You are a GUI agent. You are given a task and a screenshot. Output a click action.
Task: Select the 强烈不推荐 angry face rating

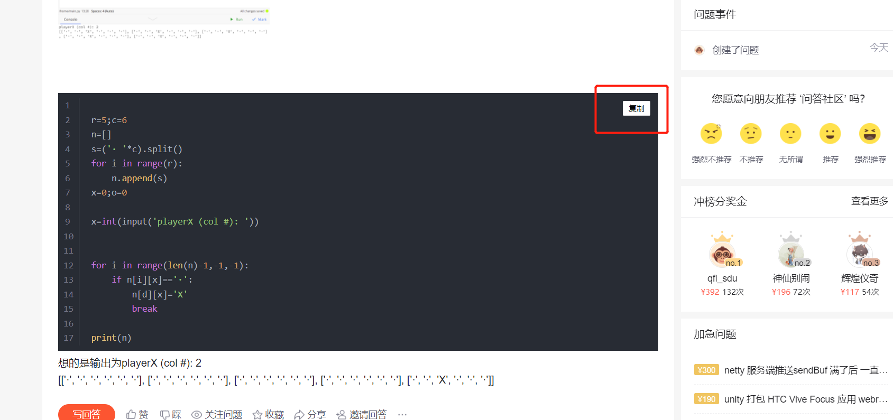pyautogui.click(x=711, y=134)
